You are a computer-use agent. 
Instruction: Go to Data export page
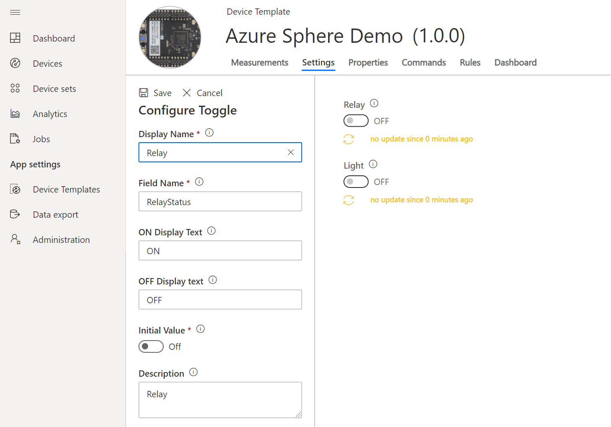tap(55, 215)
